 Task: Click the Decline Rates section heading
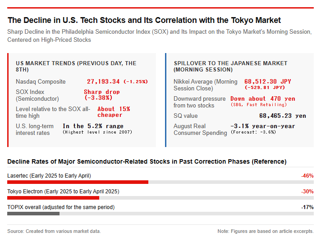click(147, 161)
